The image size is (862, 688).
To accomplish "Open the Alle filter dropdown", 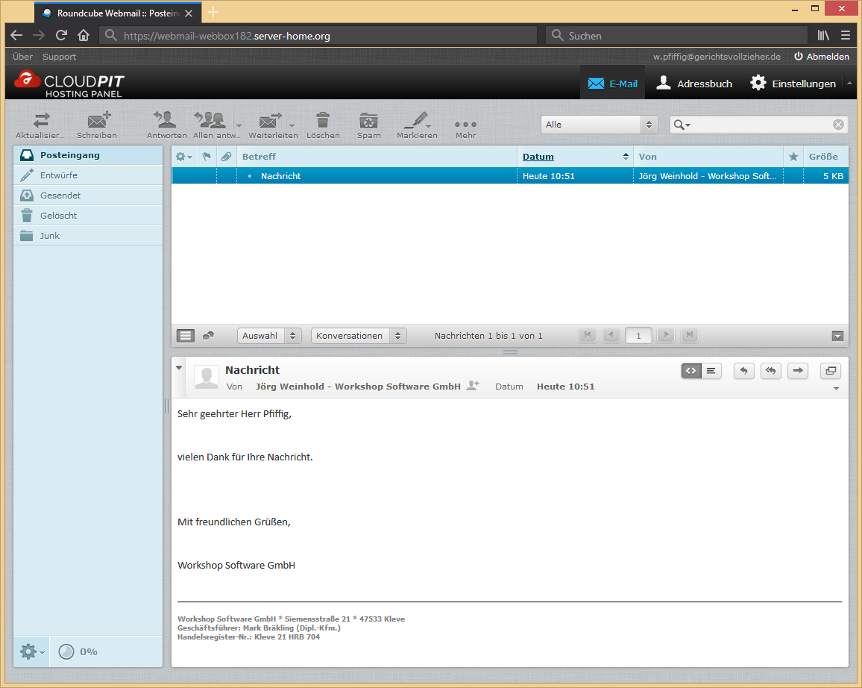I will (x=600, y=125).
